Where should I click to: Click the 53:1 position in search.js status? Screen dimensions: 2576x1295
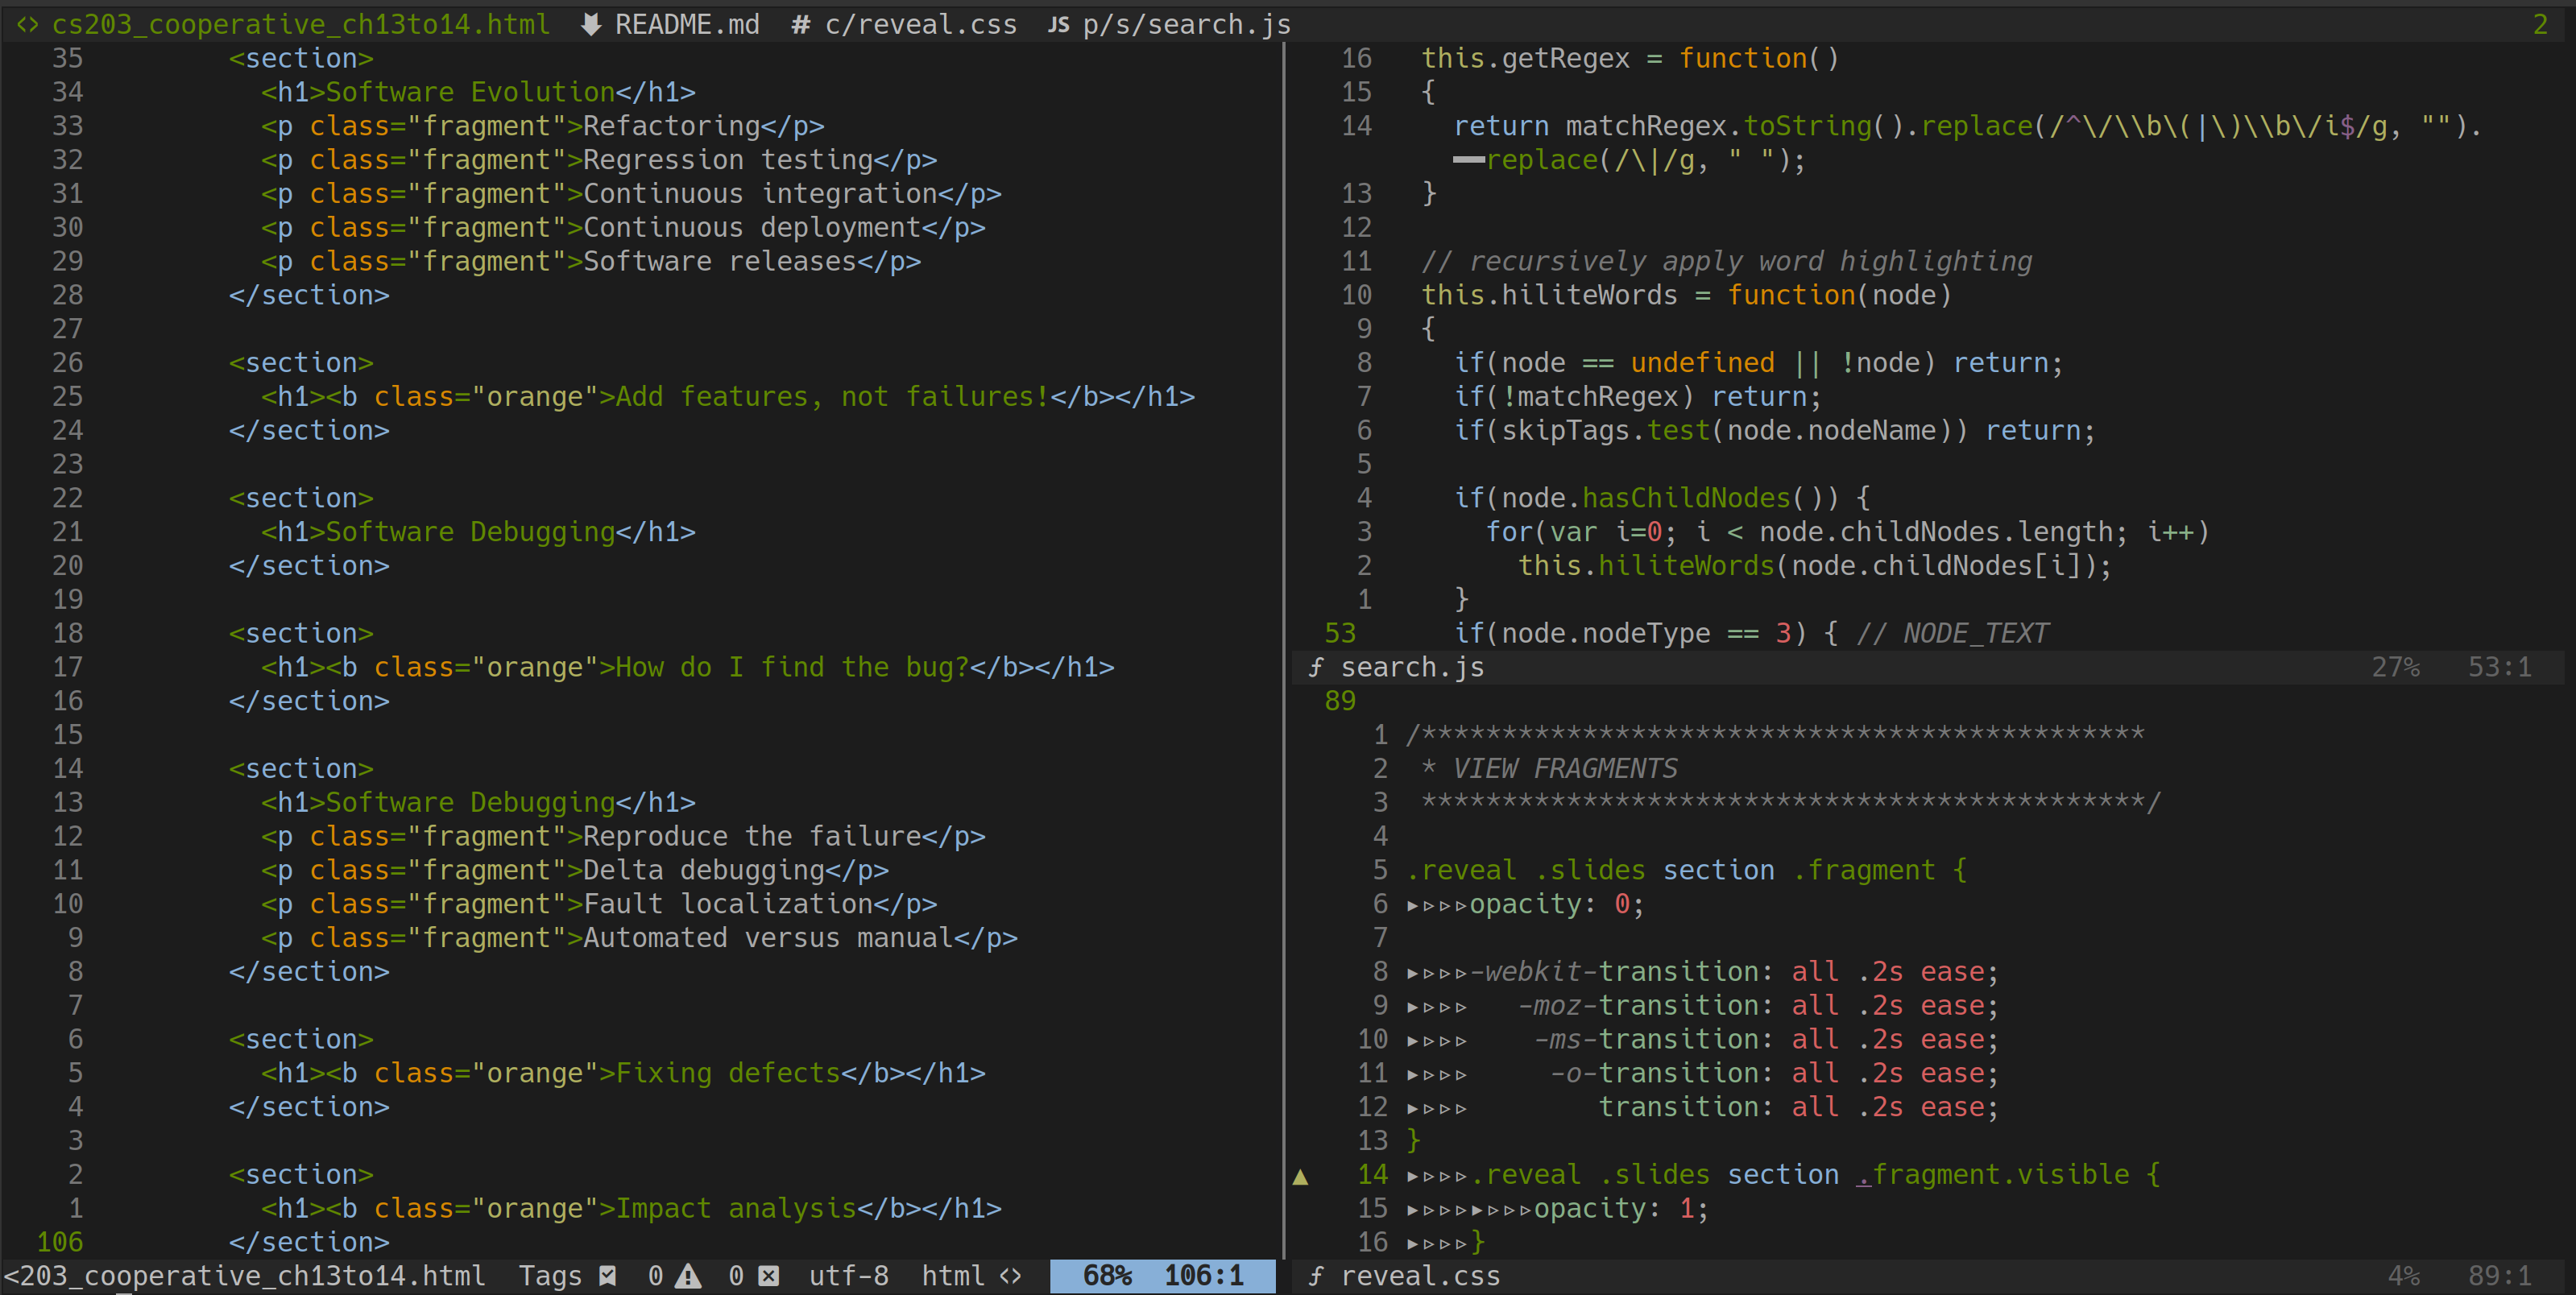tap(2499, 667)
